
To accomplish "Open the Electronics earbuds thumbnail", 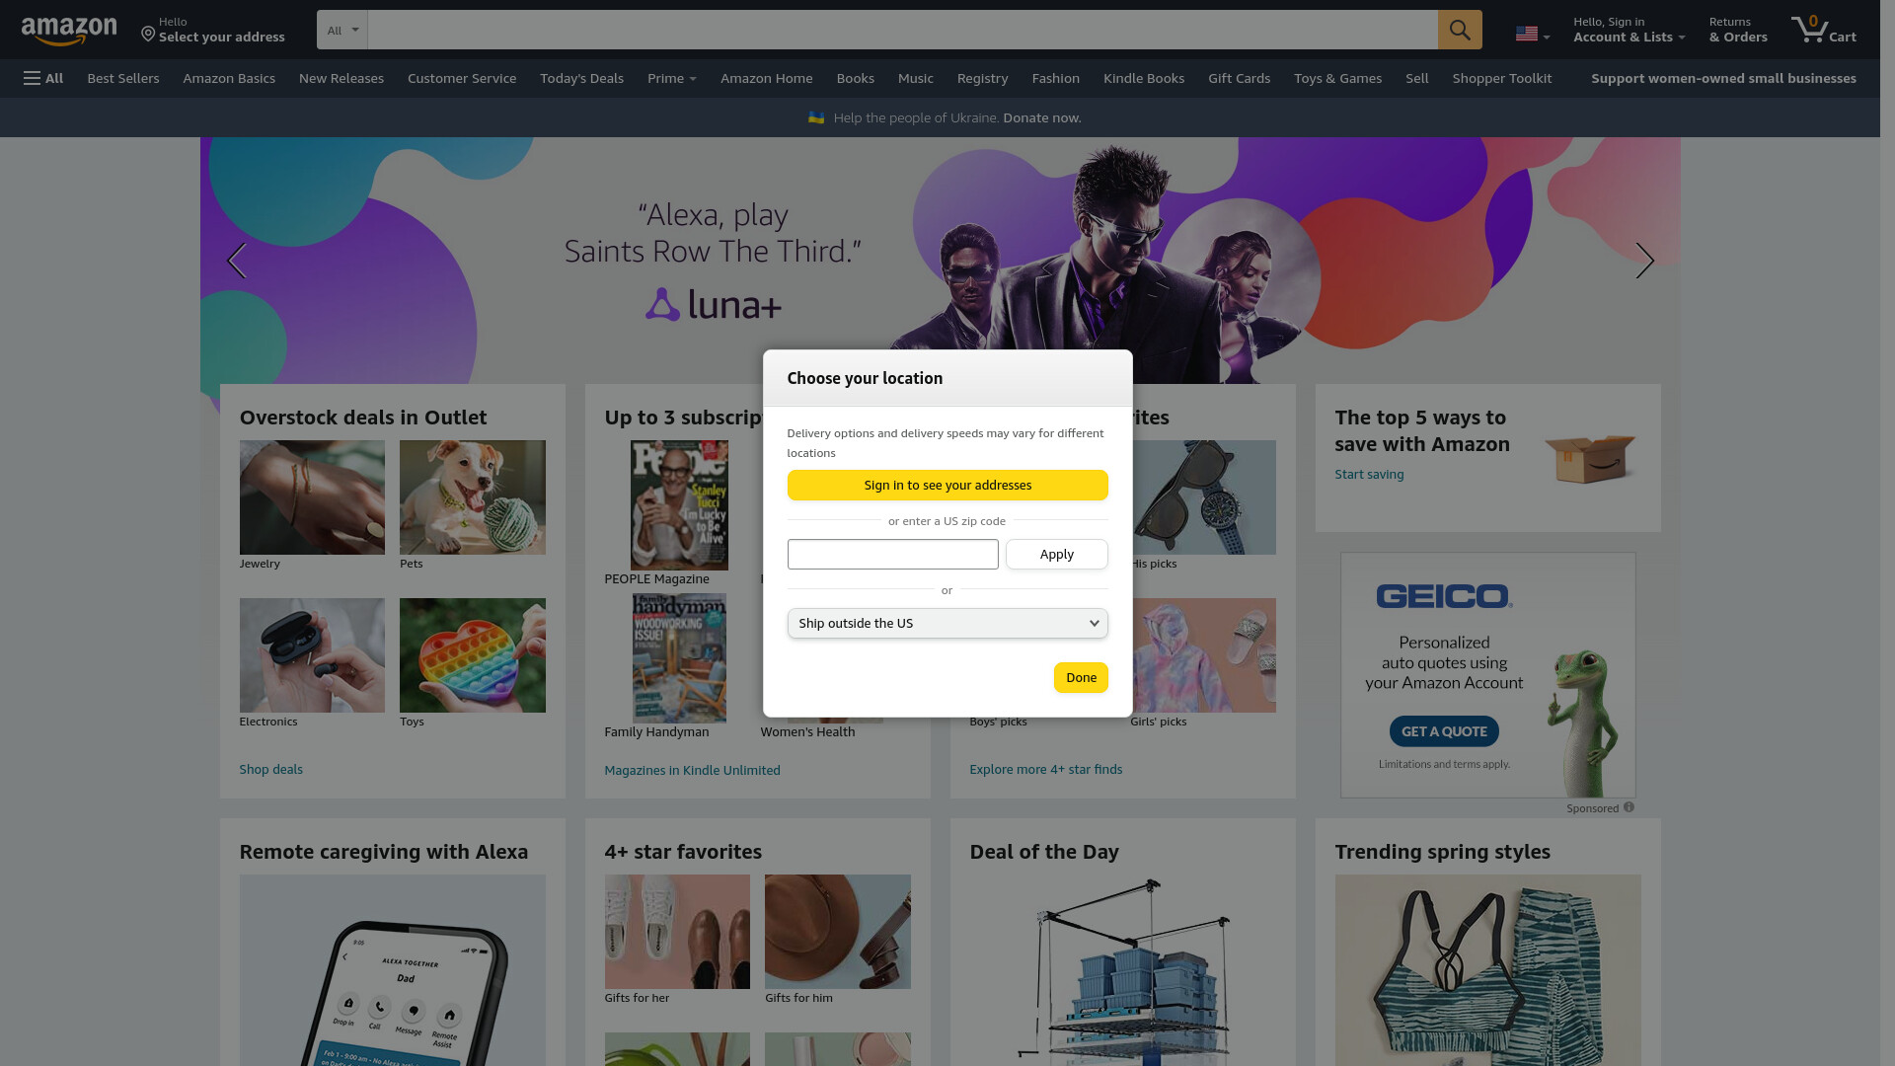I will tap(312, 655).
